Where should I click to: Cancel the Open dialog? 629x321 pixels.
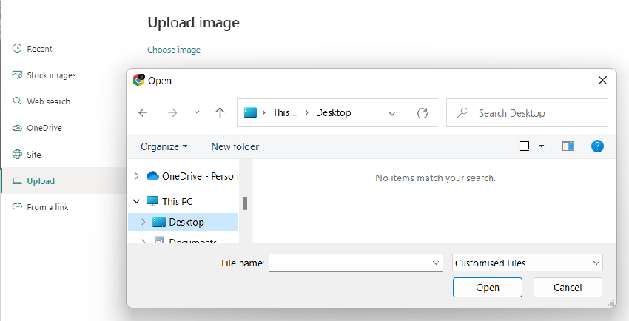click(x=568, y=287)
